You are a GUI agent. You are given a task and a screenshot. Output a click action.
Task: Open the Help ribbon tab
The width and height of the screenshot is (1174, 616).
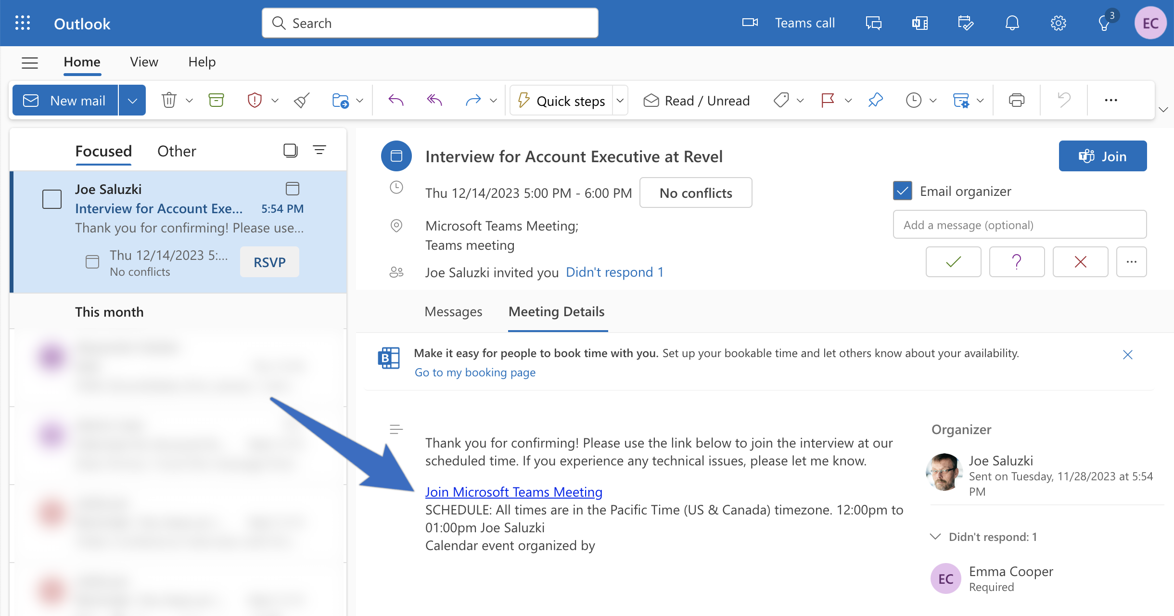pyautogui.click(x=202, y=62)
